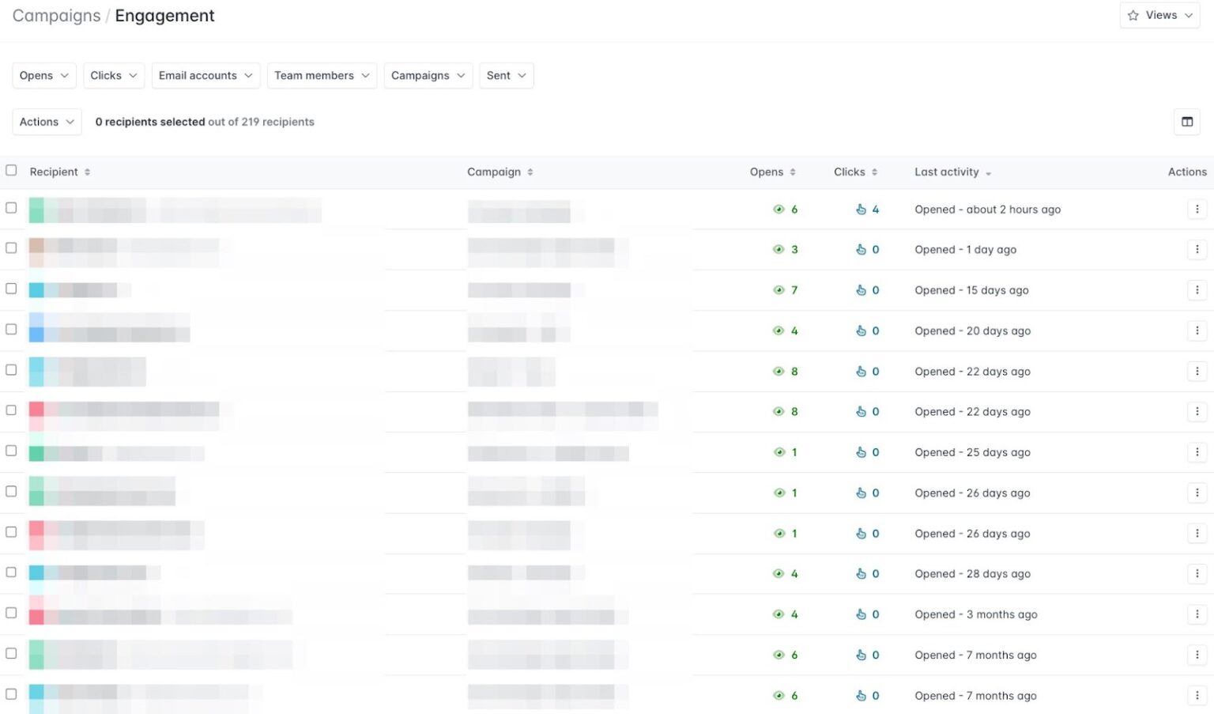Open the Opens filter dropdown

tap(43, 75)
